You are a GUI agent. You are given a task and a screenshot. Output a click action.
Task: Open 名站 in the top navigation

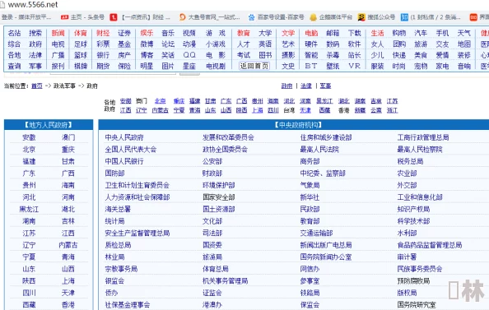tap(14, 33)
